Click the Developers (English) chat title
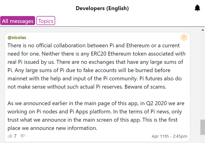Image resolution: width=205 pixels, height=143 pixels. tap(102, 8)
